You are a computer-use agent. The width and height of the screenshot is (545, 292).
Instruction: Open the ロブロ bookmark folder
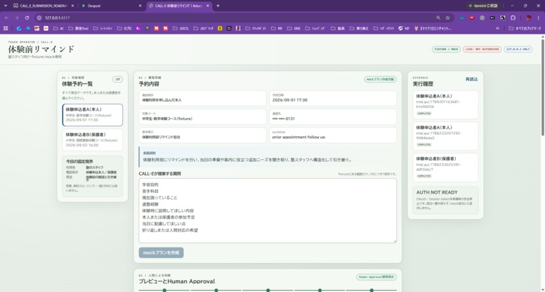[x=124, y=28]
